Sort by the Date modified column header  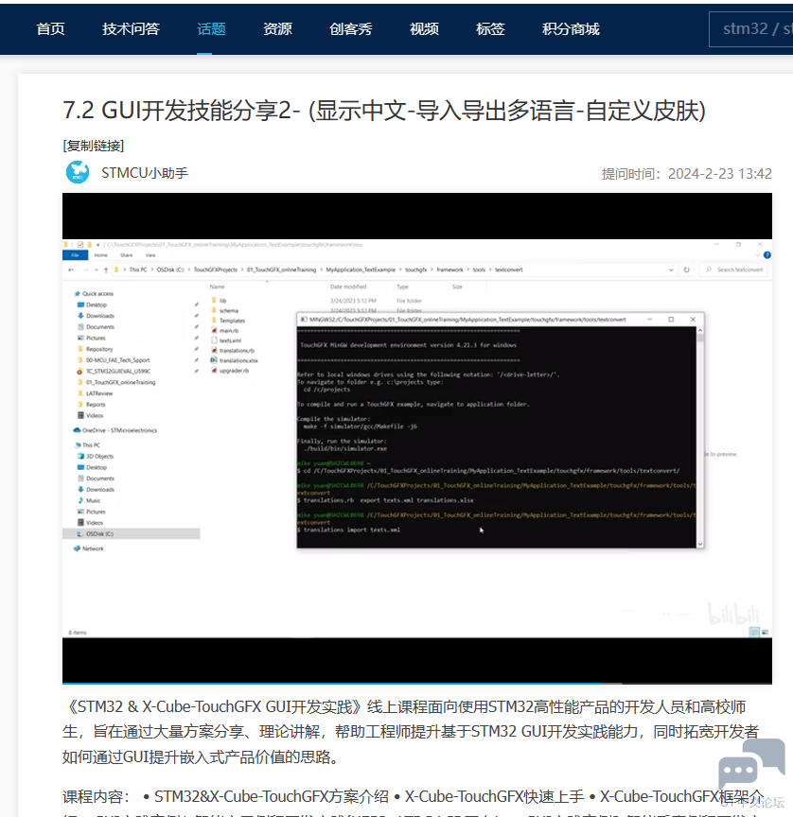point(347,287)
